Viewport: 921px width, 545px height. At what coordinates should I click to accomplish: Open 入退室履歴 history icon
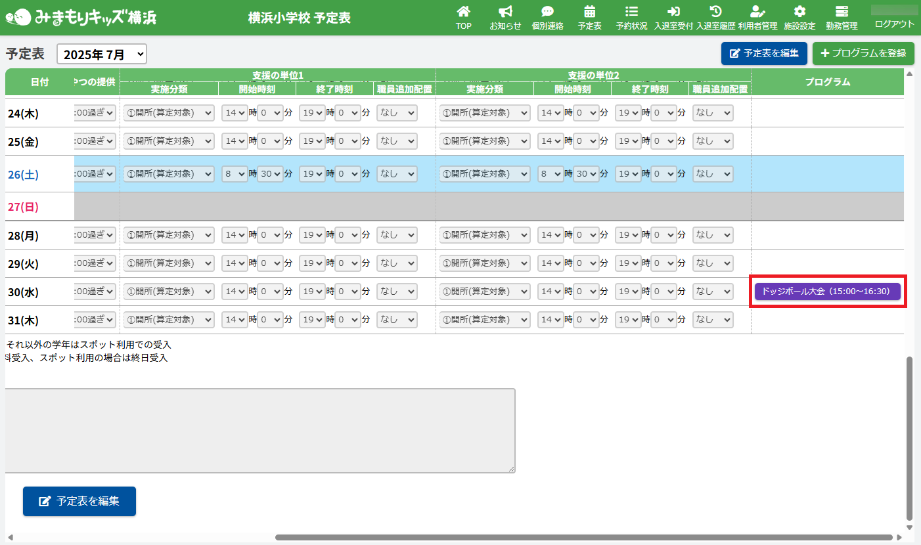pos(715,12)
